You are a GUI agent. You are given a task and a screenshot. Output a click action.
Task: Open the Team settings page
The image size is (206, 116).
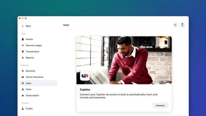click(x=38, y=89)
